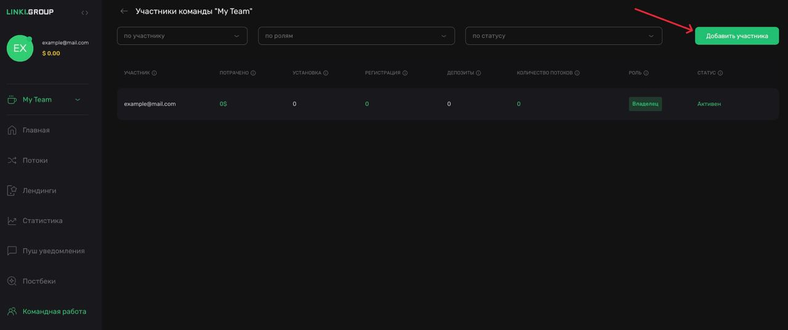Open Главная in the sidebar

point(36,130)
